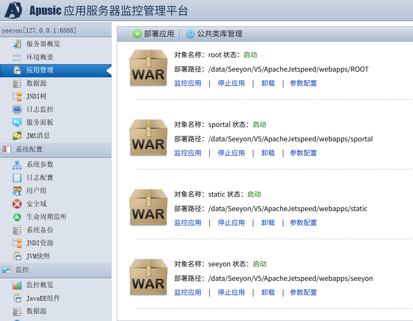Click 卸载 link for static

(x=268, y=223)
